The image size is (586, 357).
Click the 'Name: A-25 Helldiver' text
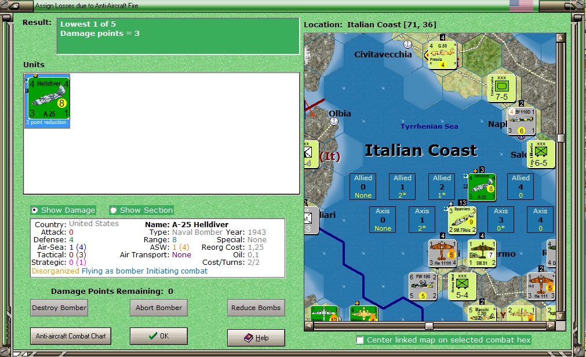pos(187,225)
